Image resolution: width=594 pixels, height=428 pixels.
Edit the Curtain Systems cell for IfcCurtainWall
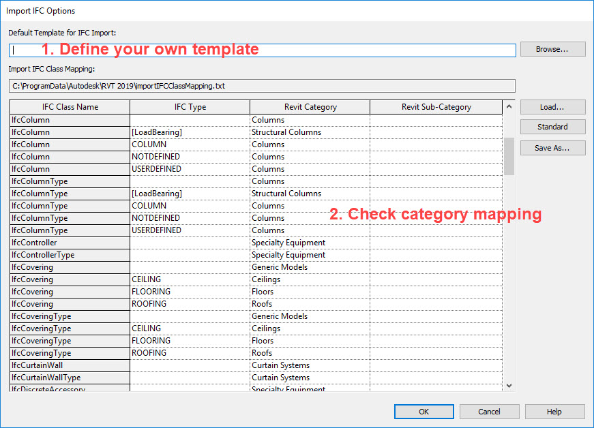(x=310, y=365)
